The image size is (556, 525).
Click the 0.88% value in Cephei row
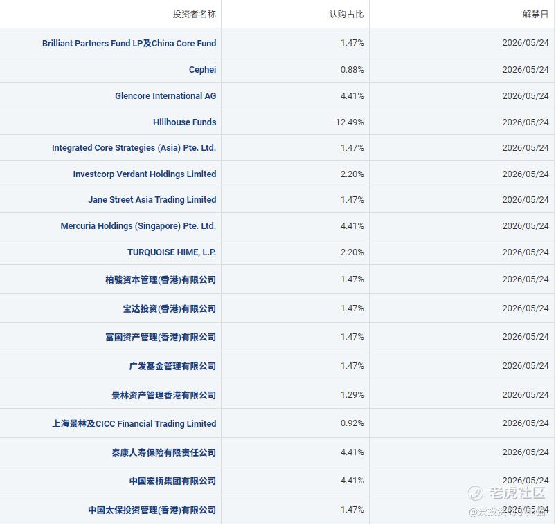[352, 70]
